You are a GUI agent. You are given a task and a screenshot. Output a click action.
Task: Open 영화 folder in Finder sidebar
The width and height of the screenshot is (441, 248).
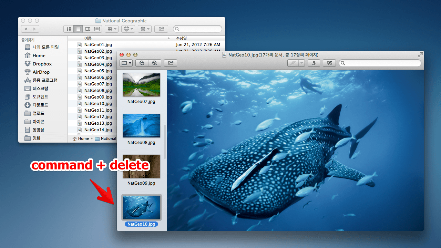click(33, 138)
